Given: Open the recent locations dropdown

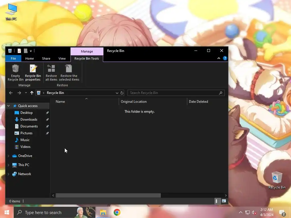Looking at the screenshot, I should click(x=26, y=93).
